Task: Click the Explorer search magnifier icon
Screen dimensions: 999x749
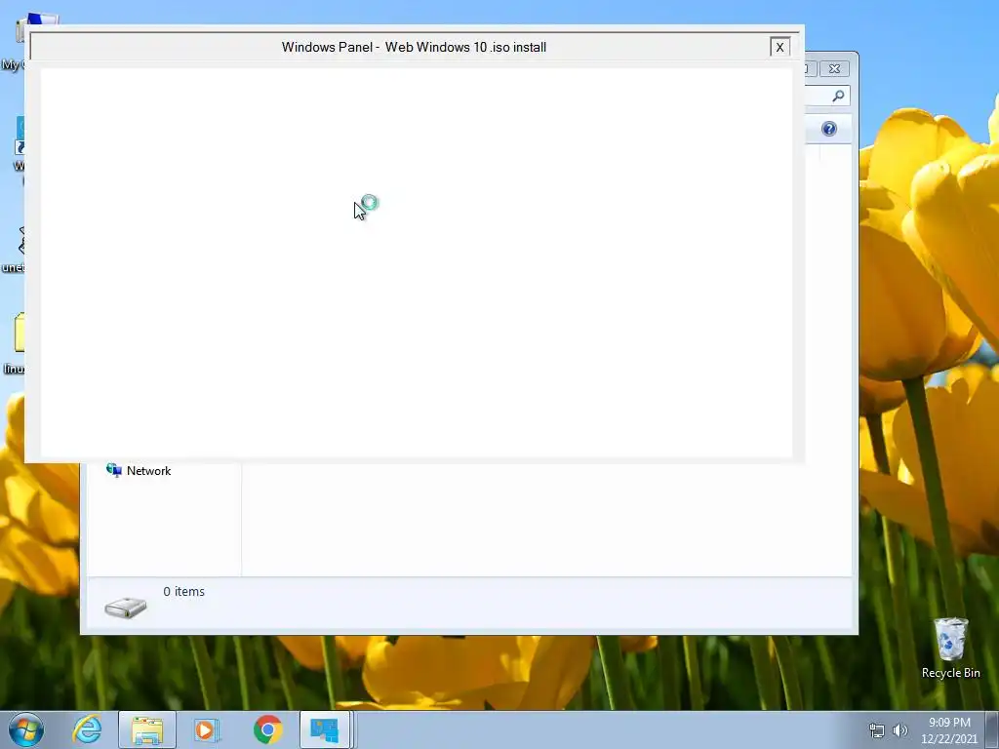Action: [x=838, y=97]
